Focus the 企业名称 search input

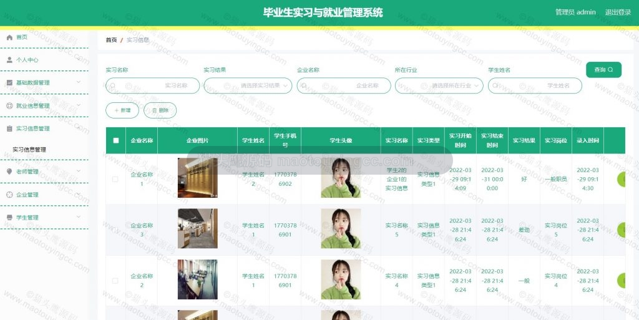(344, 86)
